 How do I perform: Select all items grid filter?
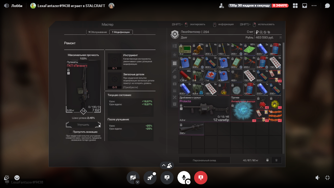[175, 63]
